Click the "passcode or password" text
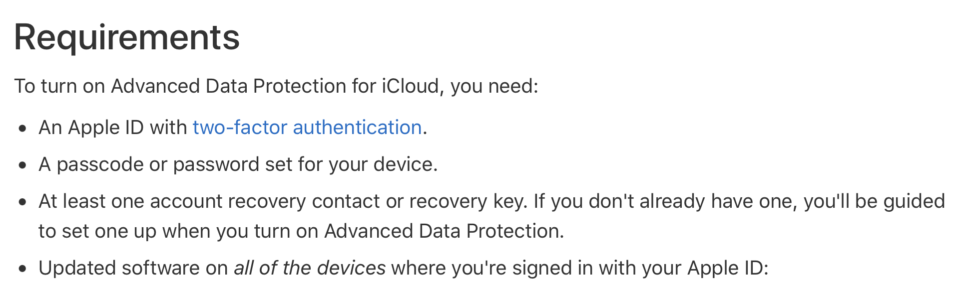 tap(158, 164)
